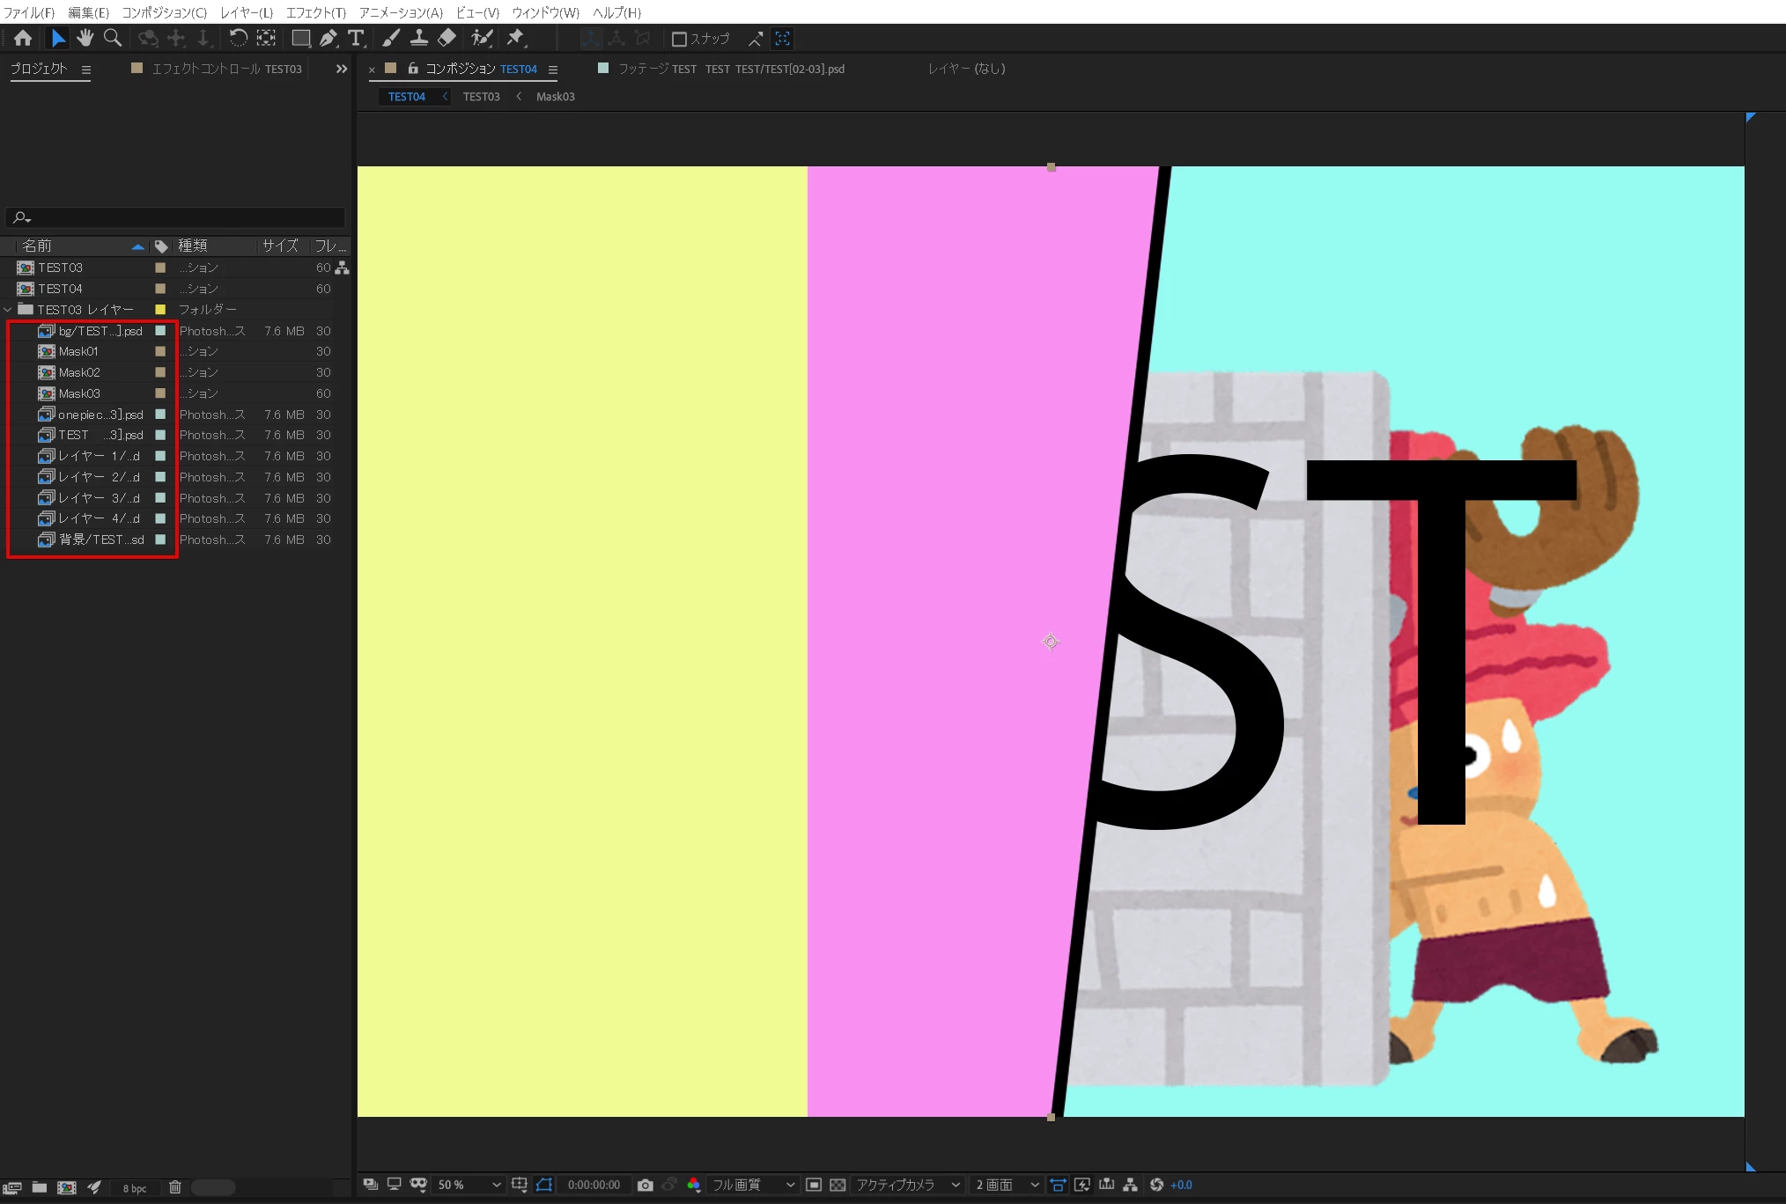Enable the スナップ snap checkbox
The image size is (1786, 1204).
coord(679,39)
